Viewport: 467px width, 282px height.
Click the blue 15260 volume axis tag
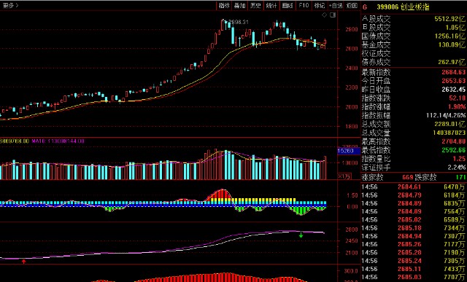pyautogui.click(x=345, y=151)
